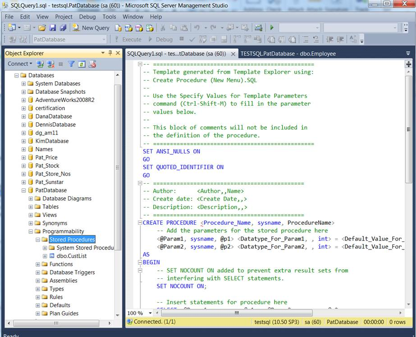Open the Window menu
This screenshot has width=416, height=337.
pos(133,16)
